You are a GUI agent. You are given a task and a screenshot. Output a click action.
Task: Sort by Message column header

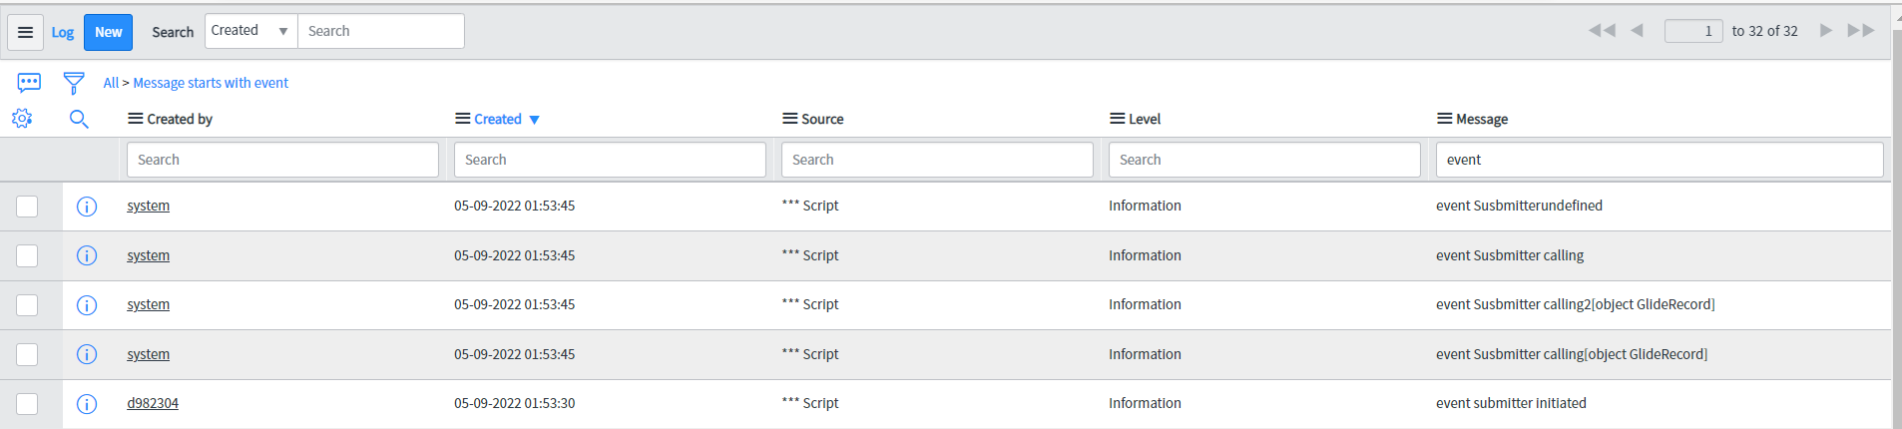(1482, 119)
